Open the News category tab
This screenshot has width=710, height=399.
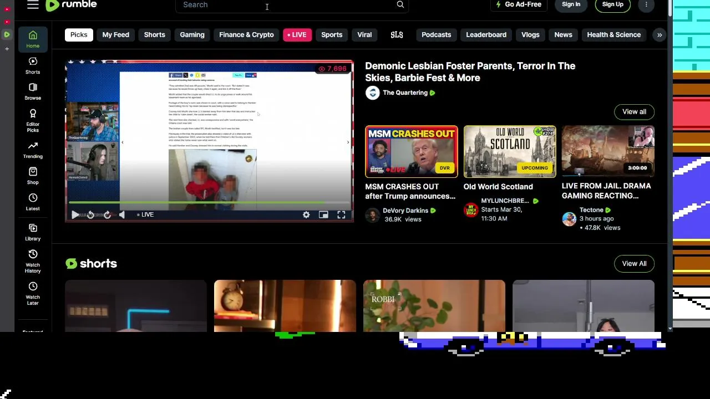tap(563, 35)
